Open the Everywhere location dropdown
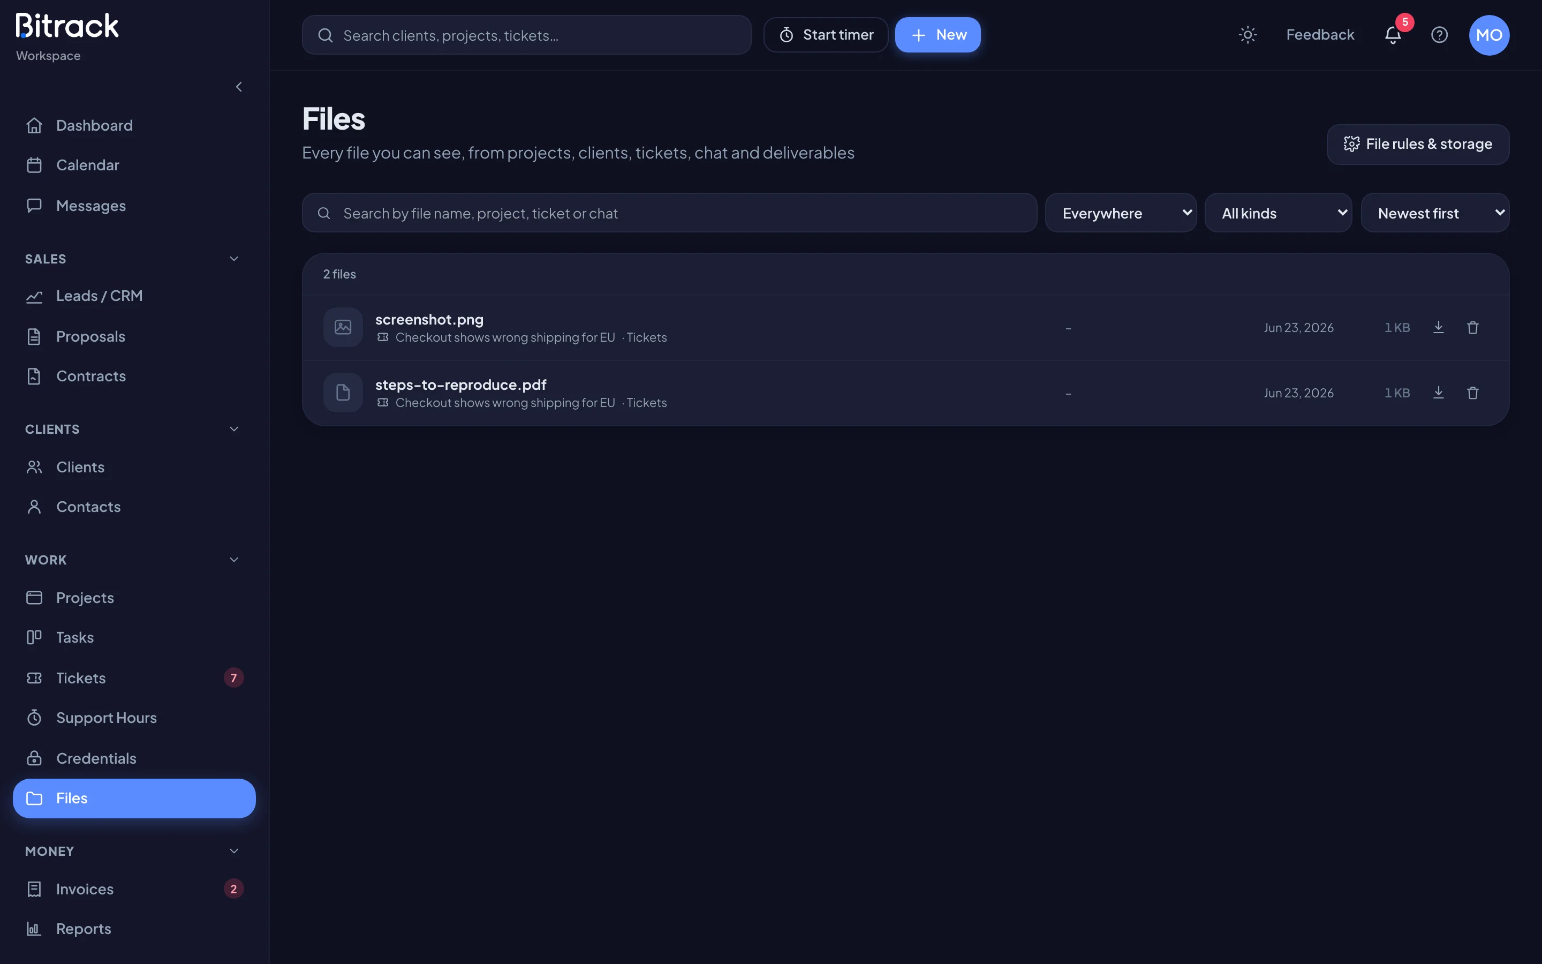1542x964 pixels. click(1121, 213)
